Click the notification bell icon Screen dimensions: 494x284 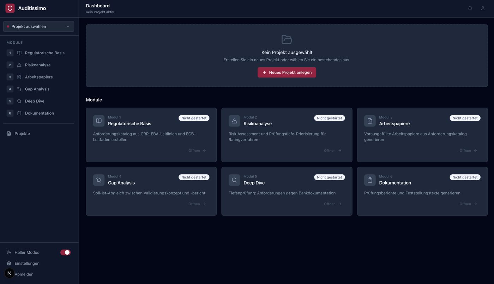pos(470,8)
